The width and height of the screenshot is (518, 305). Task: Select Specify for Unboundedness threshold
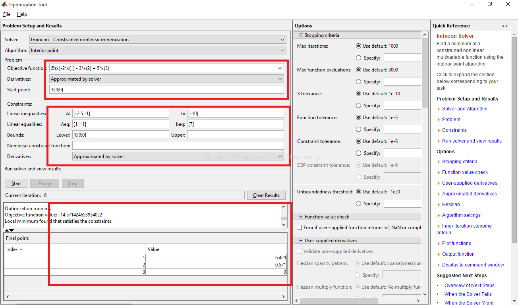pos(359,204)
